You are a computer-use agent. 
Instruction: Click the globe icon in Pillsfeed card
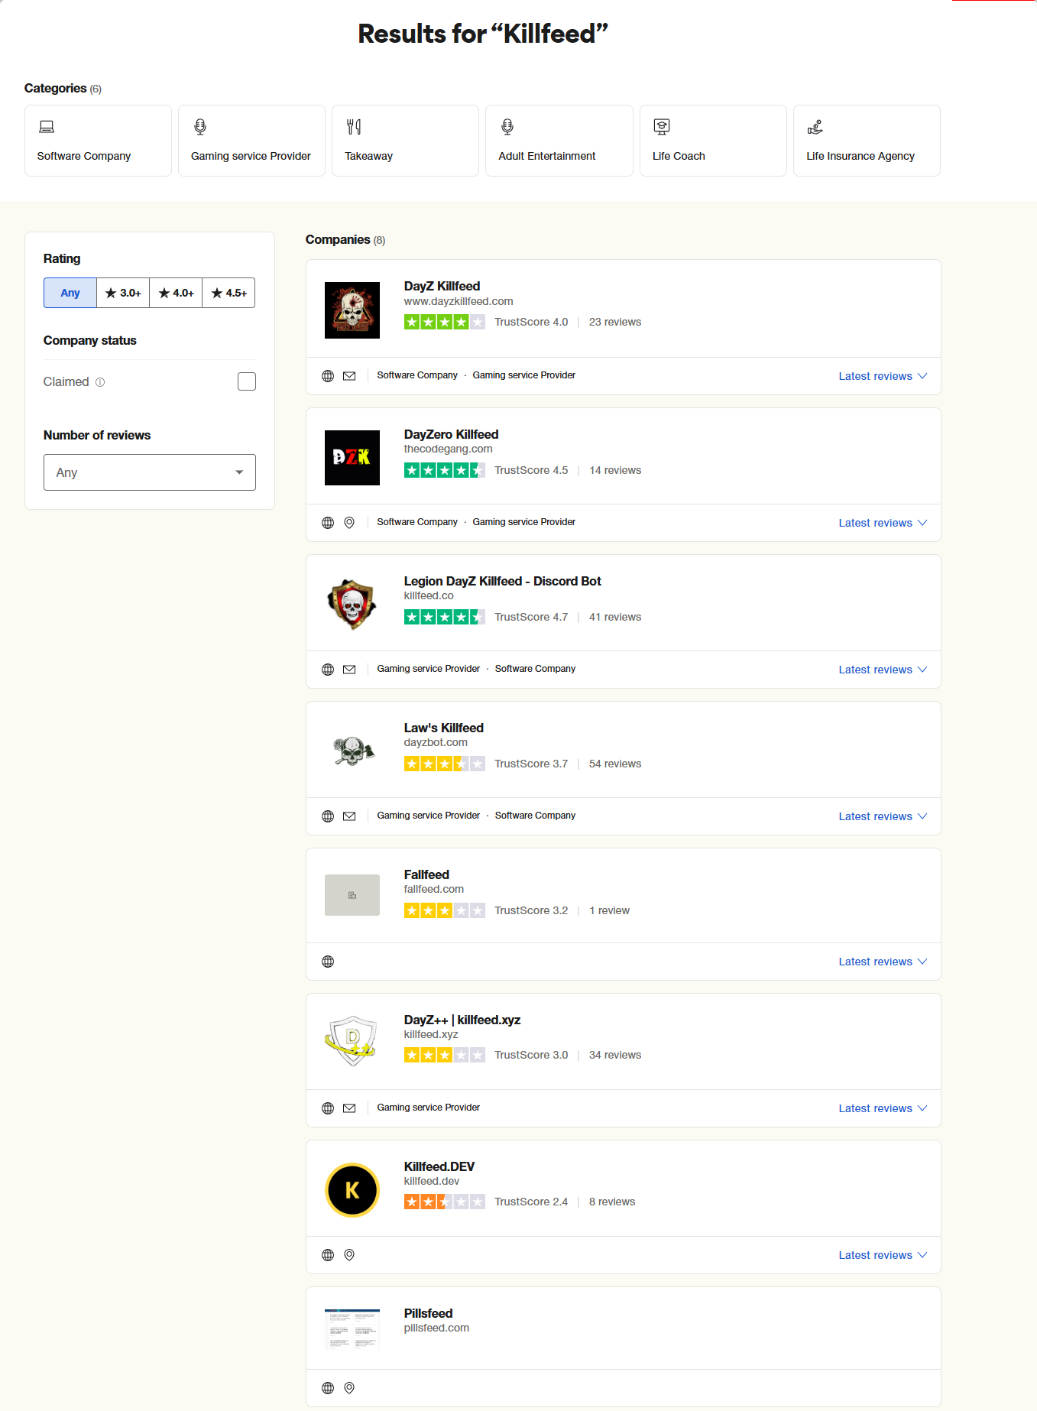click(328, 1388)
